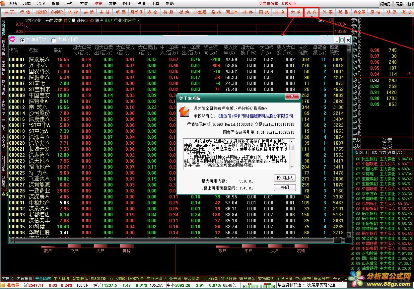
Task: Click the orange logo in the About dialog
Action: pyautogui.click(x=184, y=112)
